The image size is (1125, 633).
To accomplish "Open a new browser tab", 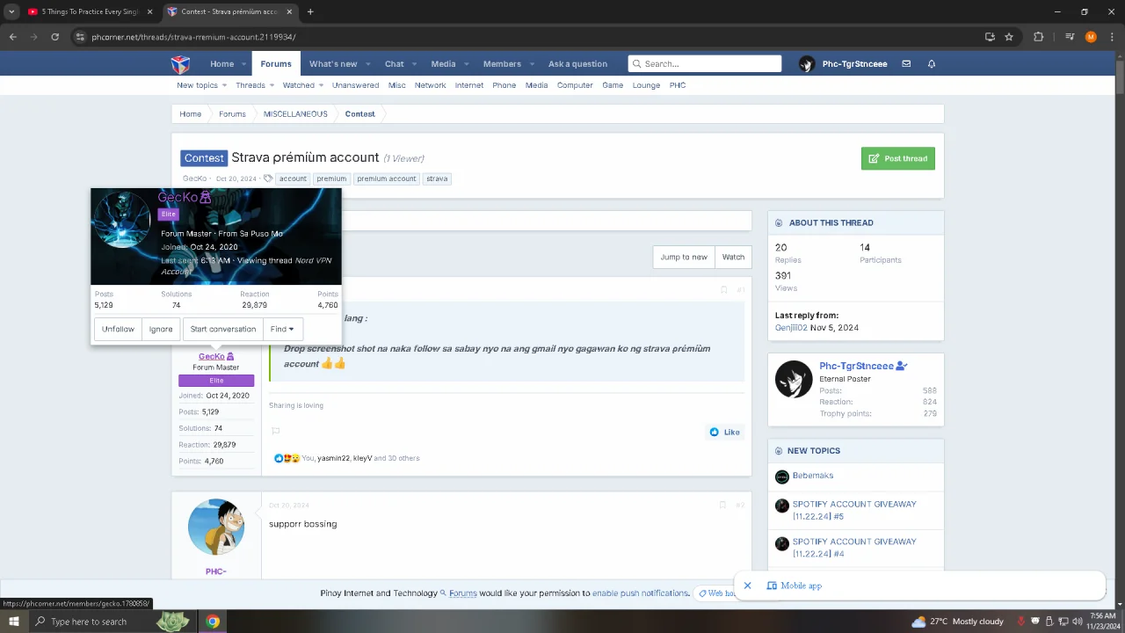I will point(310,11).
